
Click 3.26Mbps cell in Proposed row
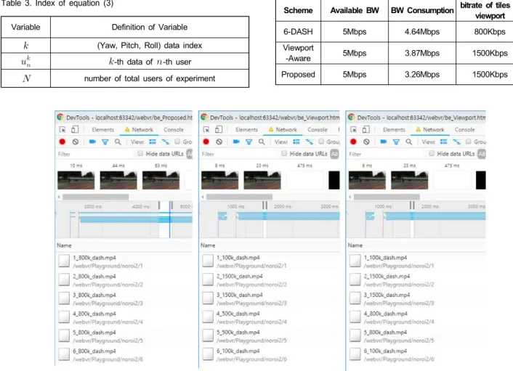click(x=422, y=75)
